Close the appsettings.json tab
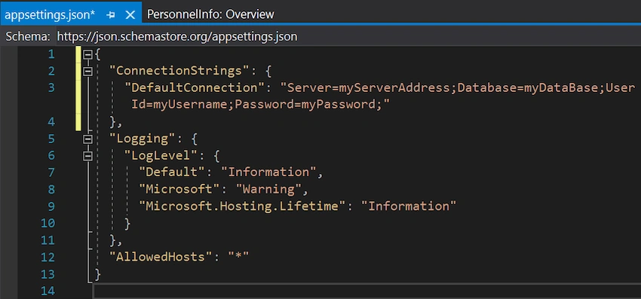This screenshot has width=641, height=299. pos(130,15)
